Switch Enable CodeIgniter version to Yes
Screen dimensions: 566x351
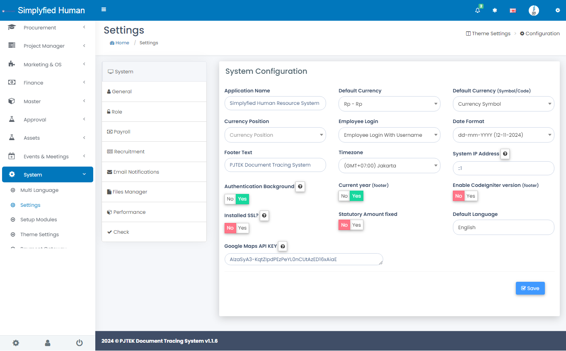(471, 196)
